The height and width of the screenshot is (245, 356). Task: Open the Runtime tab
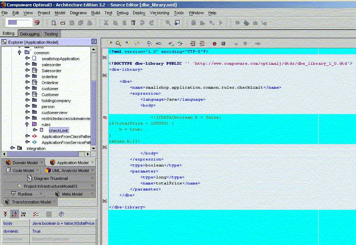23,194
